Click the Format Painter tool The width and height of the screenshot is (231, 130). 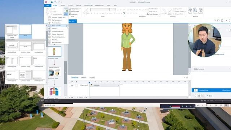coord(56,14)
